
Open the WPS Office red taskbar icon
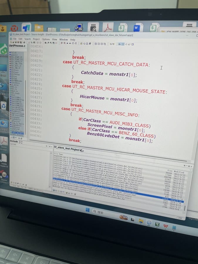[x=166, y=226]
